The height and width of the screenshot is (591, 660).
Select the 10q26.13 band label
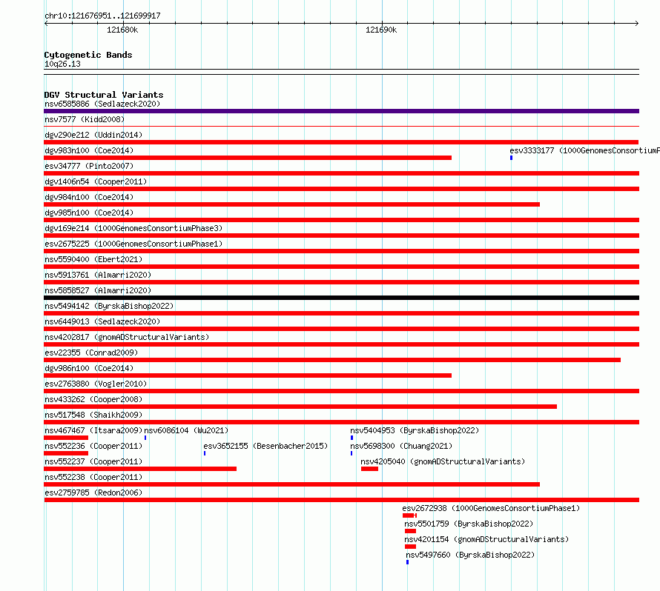(x=62, y=64)
